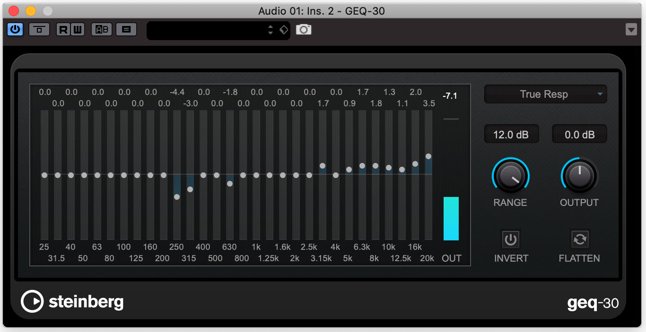Click the 200 frequency label
The width and height of the screenshot is (646, 332).
pyautogui.click(x=162, y=258)
